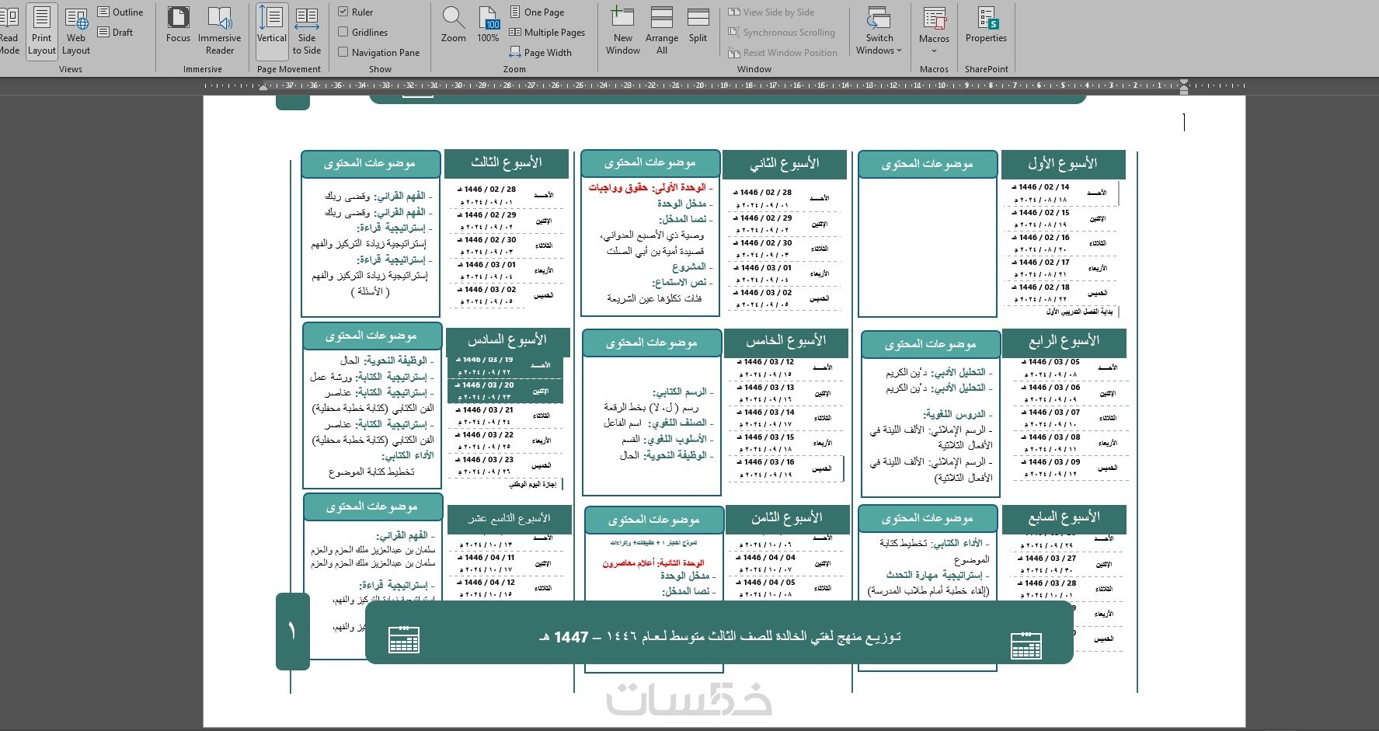Click red heading الوحدة الأولى: حقوق وواجبات
Image resolution: width=1379 pixels, height=731 pixels.
[648, 188]
